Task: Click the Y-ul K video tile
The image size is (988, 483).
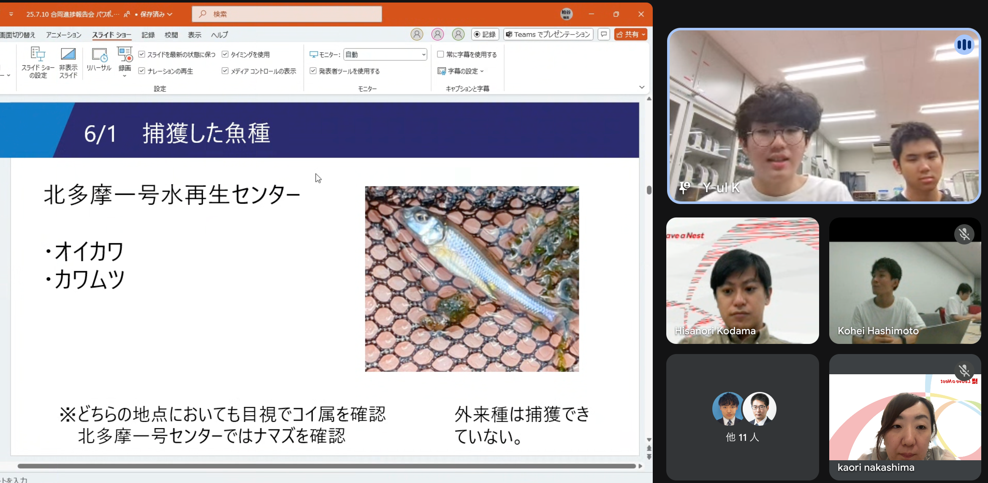Action: [x=824, y=116]
